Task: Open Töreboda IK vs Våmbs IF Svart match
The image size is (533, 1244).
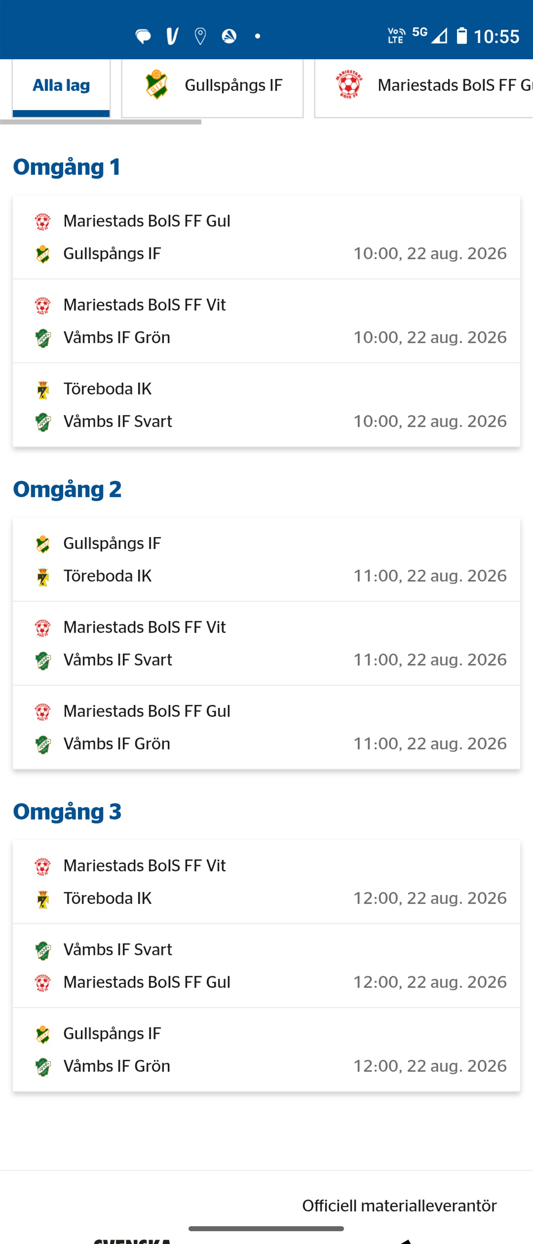Action: tap(266, 405)
